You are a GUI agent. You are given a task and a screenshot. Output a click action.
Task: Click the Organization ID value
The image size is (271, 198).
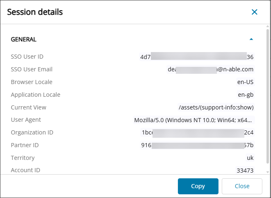click(x=197, y=132)
